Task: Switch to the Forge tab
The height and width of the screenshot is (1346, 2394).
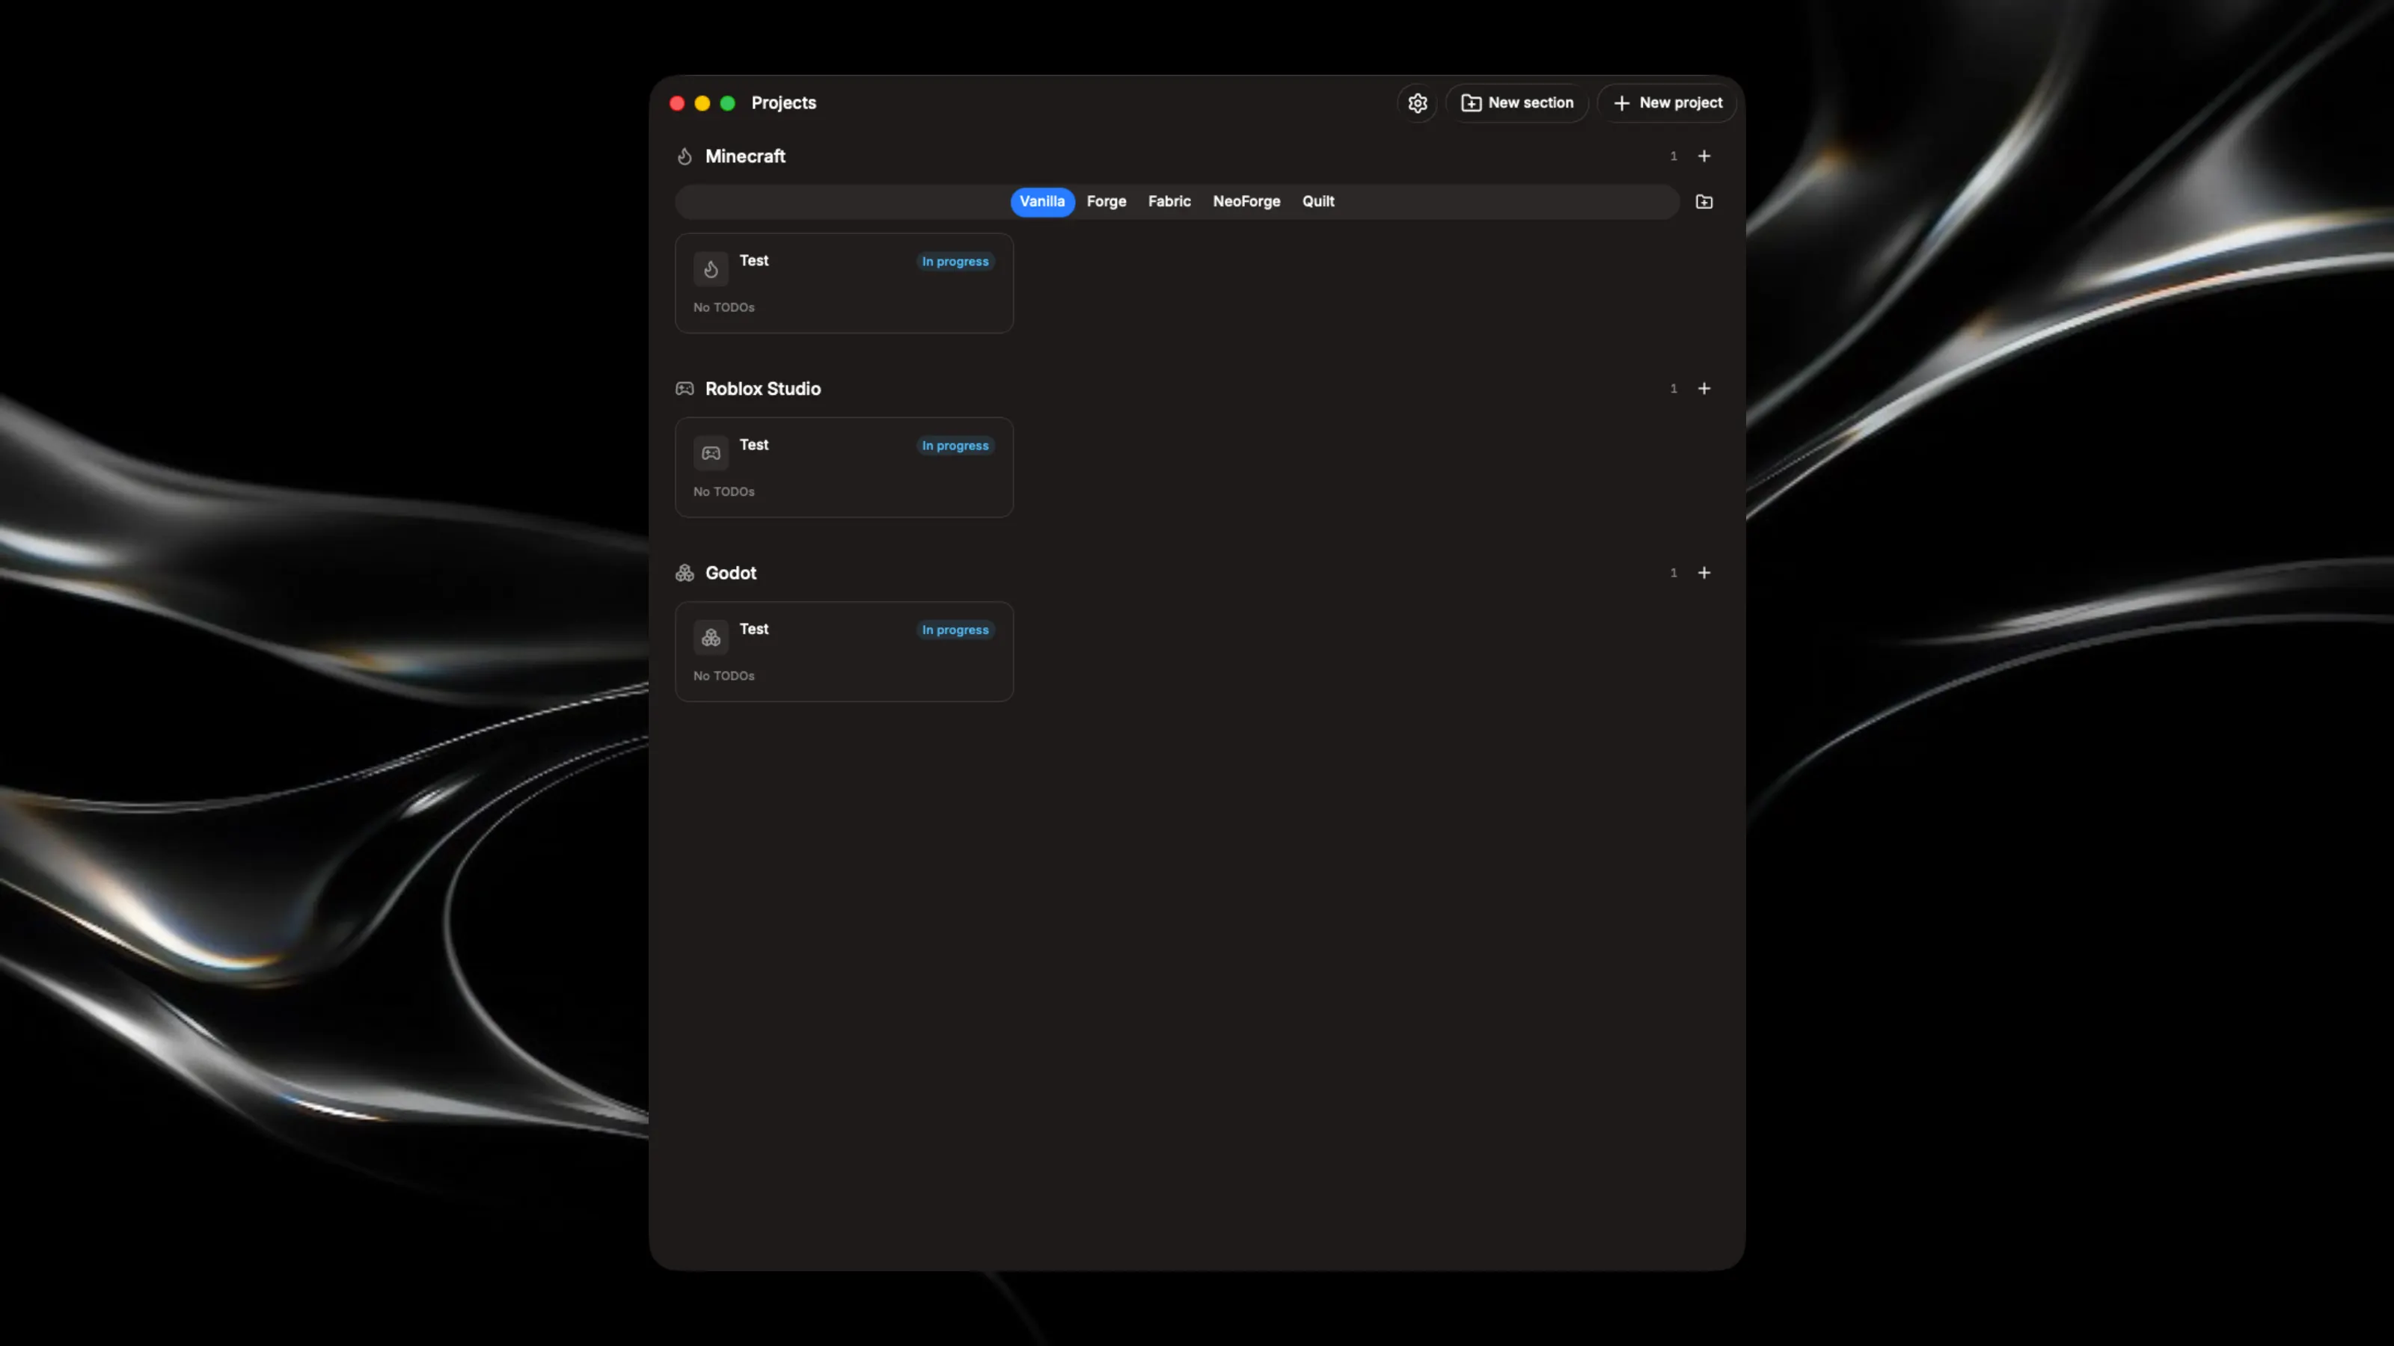Action: coord(1106,202)
